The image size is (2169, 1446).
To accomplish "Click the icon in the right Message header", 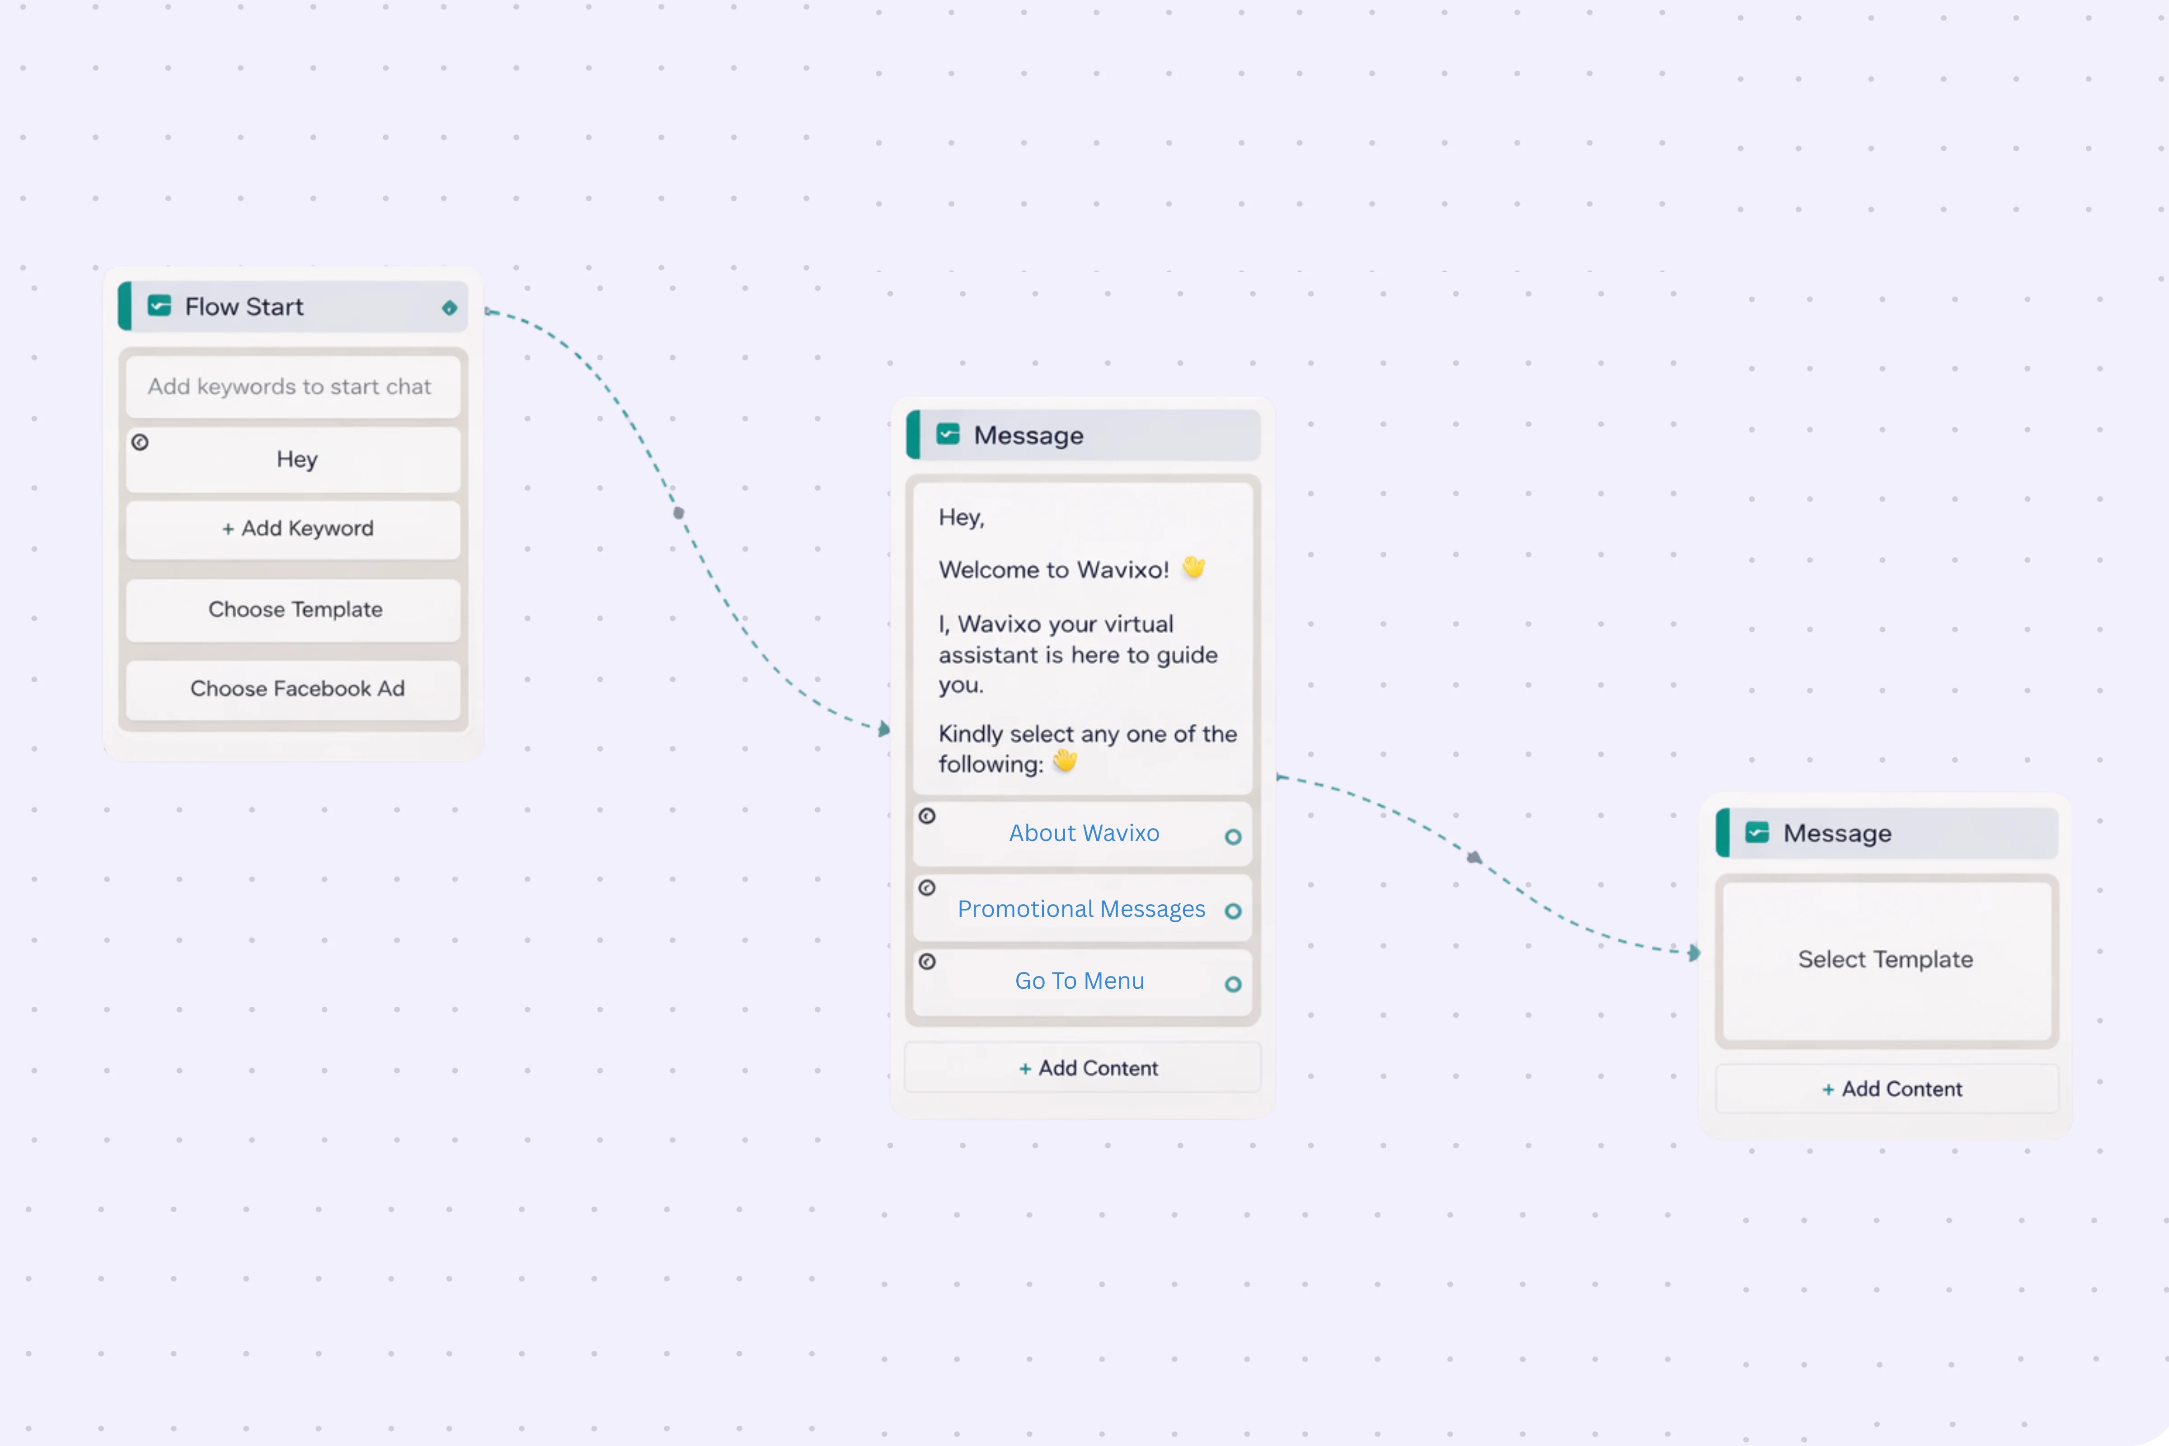I will [x=1757, y=833].
